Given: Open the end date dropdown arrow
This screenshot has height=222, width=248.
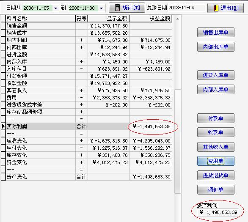Looking at the screenshot, I should pos(102,8).
